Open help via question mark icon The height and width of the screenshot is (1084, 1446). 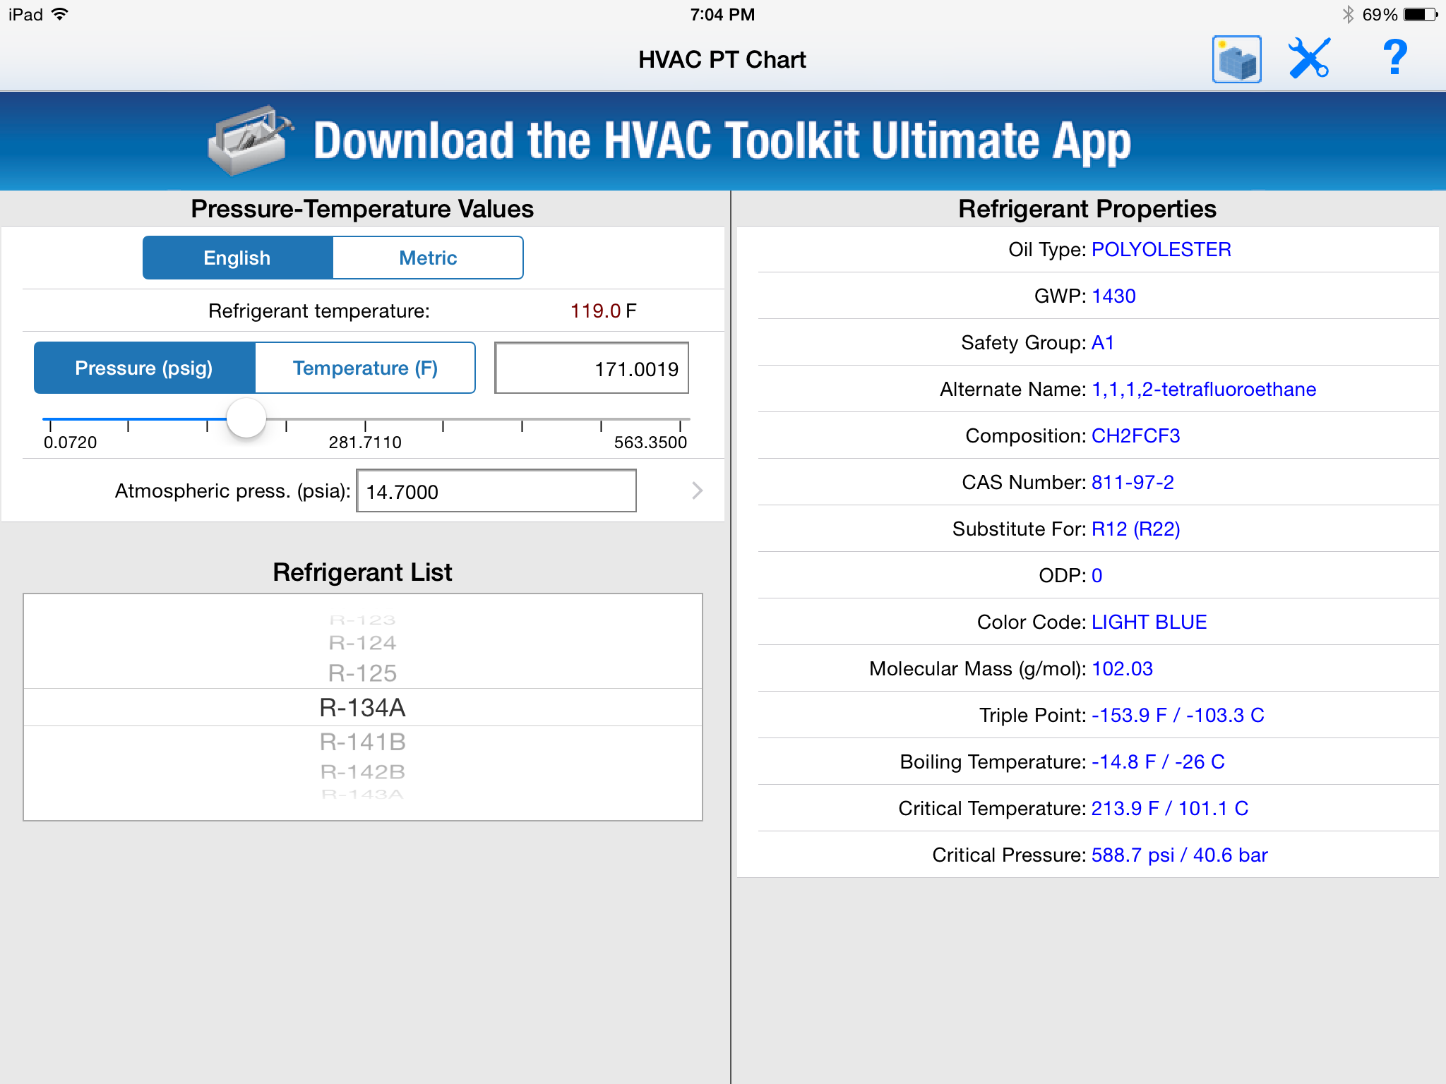pyautogui.click(x=1394, y=58)
